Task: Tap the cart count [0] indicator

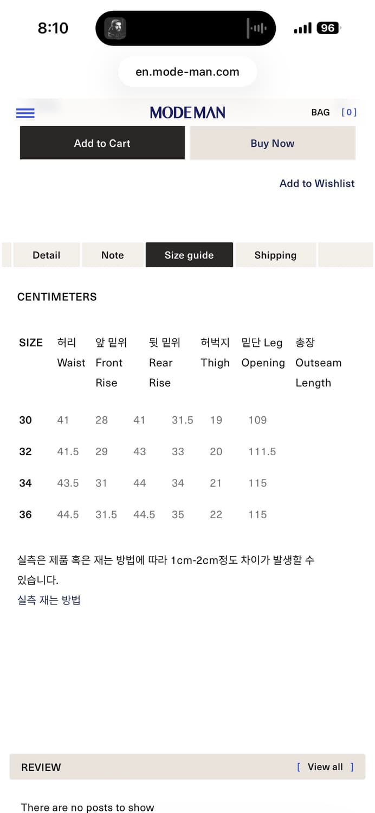Action: 350,112
